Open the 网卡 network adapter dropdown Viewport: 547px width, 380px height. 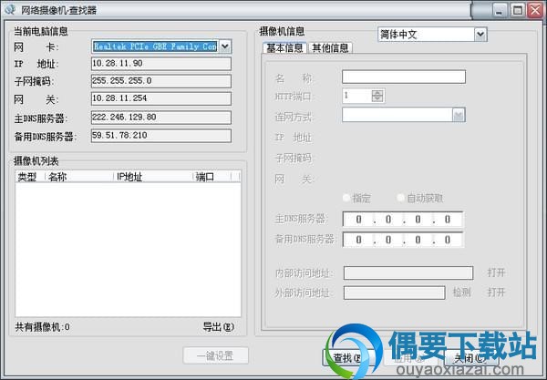(x=225, y=46)
